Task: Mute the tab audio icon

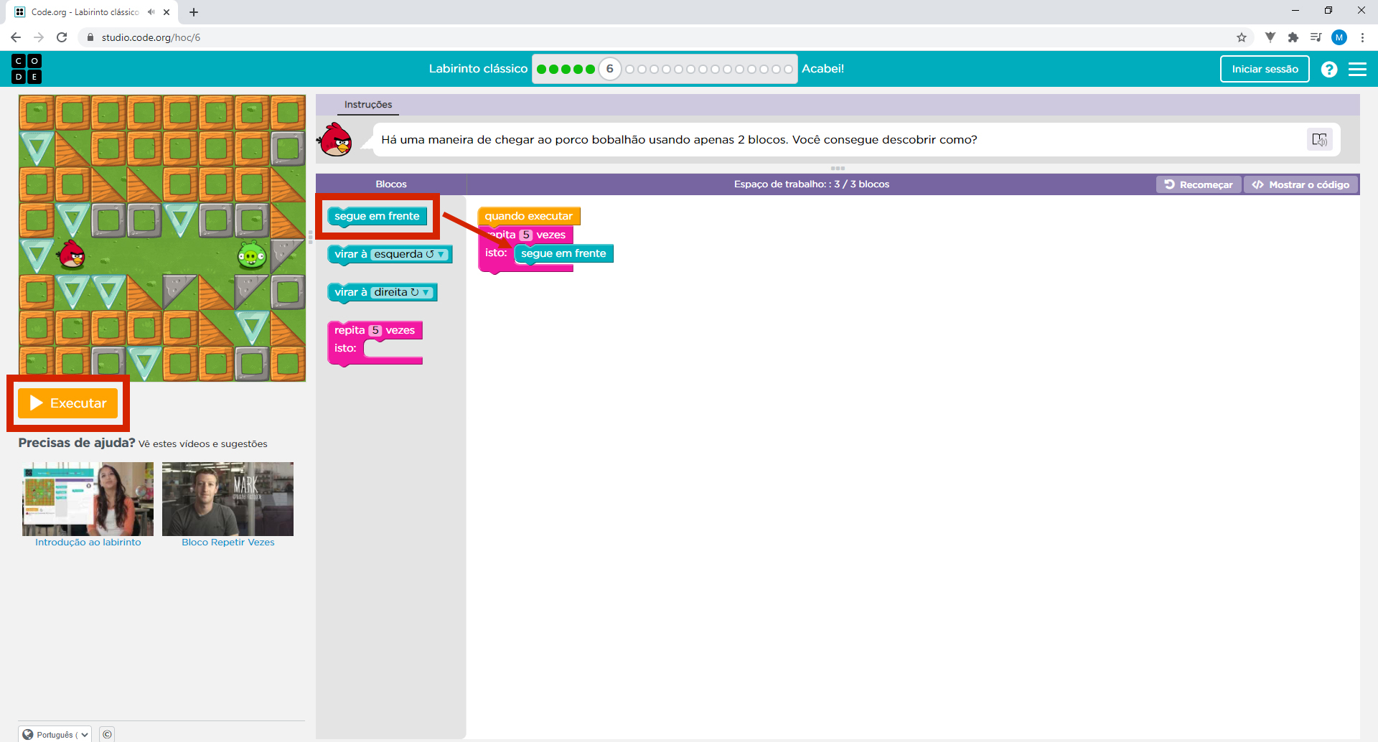Action: click(x=151, y=12)
